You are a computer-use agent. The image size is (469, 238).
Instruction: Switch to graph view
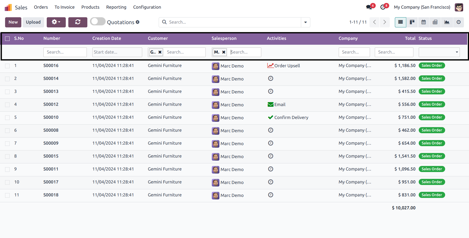coord(447,22)
